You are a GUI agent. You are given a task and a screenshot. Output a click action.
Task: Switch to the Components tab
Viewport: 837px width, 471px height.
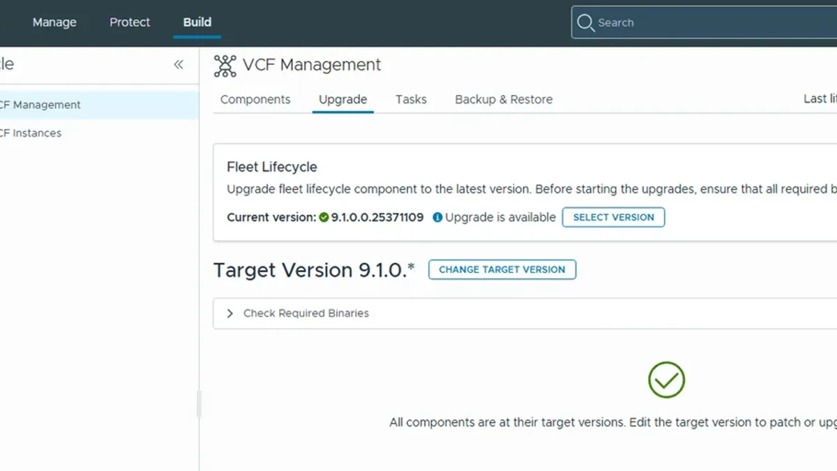255,99
